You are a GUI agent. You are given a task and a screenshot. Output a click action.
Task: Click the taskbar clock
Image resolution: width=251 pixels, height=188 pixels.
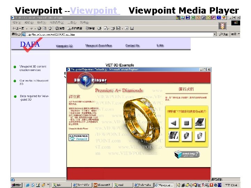pyautogui.click(x=231, y=185)
